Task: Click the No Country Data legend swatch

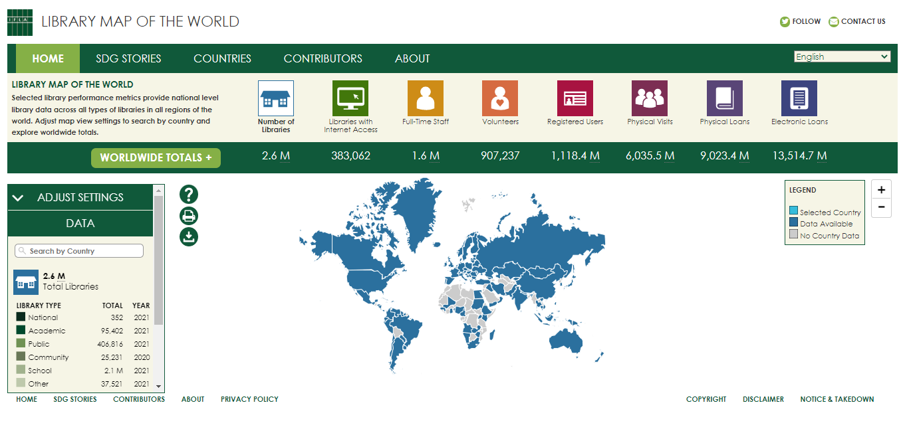Action: click(793, 234)
